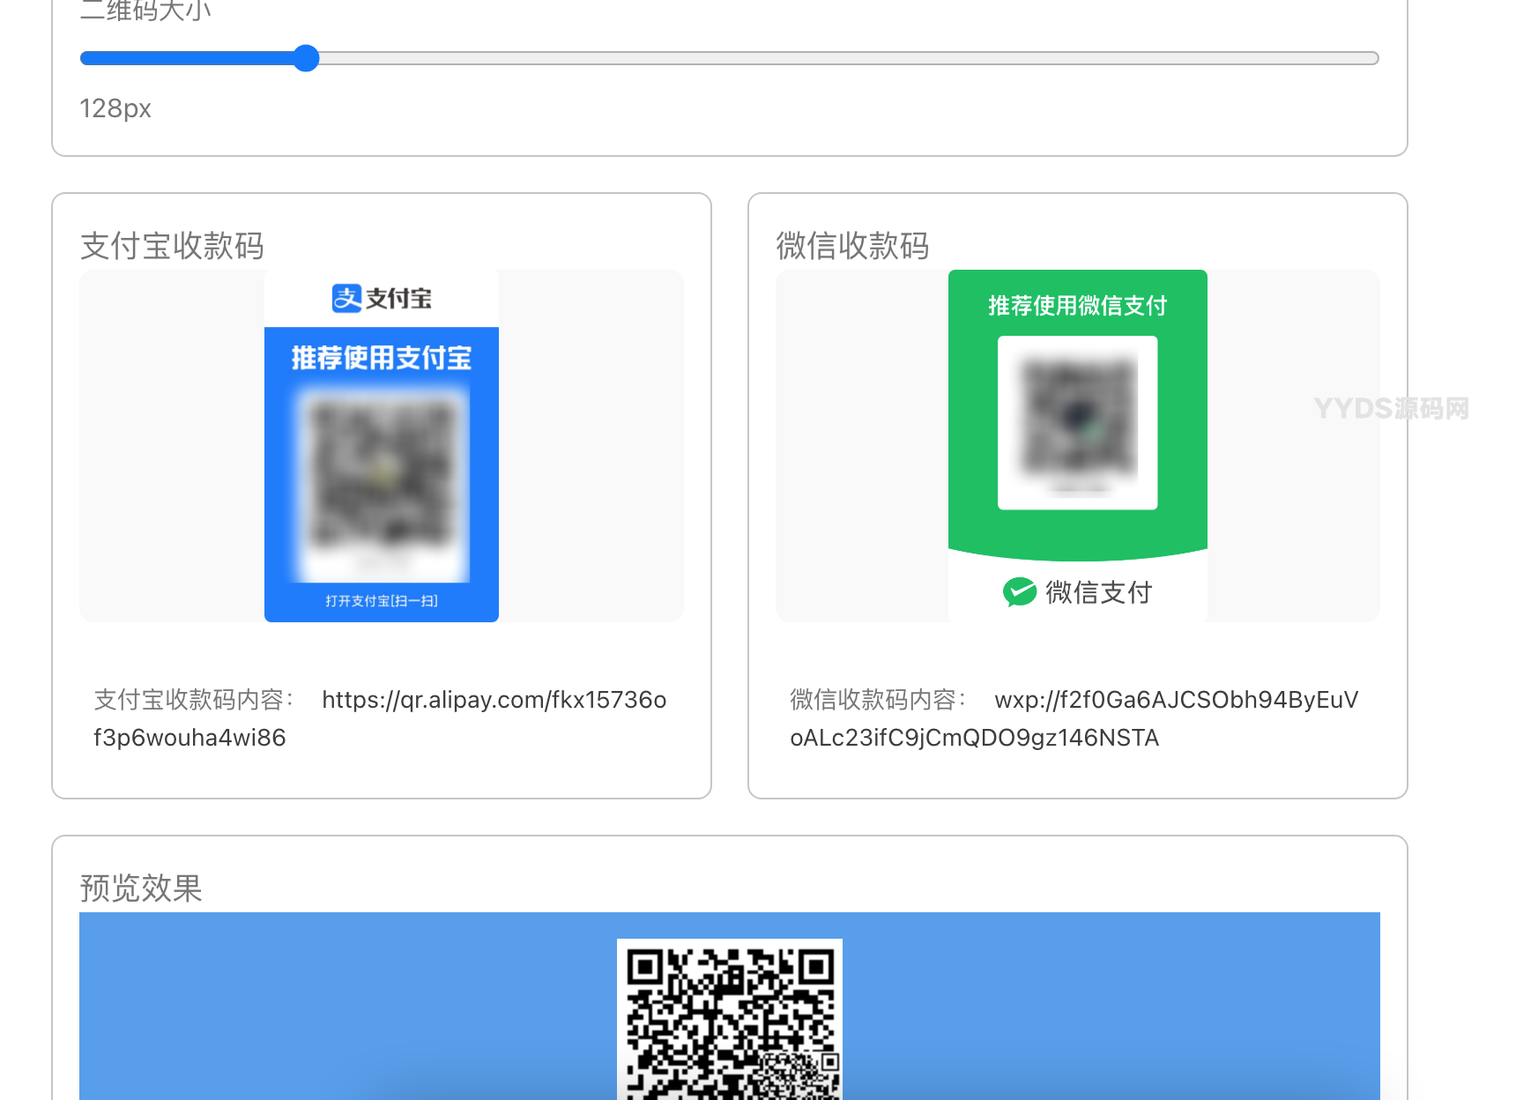Screen dimensions: 1516x1100
Task: Click the blue Alipay logo icon
Action: pyautogui.click(x=346, y=299)
